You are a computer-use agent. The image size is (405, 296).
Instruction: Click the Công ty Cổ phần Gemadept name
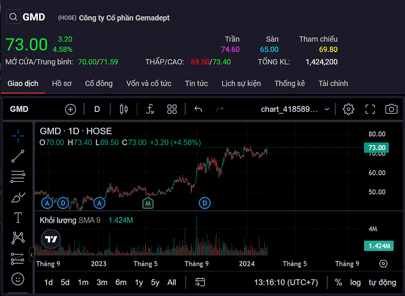point(124,18)
